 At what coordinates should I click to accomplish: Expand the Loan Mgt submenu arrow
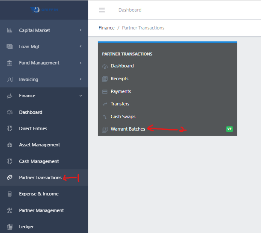click(x=80, y=47)
